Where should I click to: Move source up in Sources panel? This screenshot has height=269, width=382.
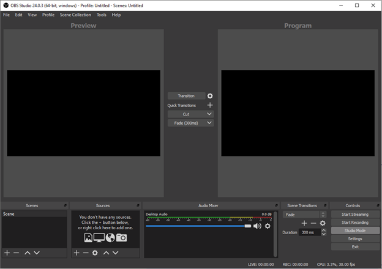(x=107, y=252)
